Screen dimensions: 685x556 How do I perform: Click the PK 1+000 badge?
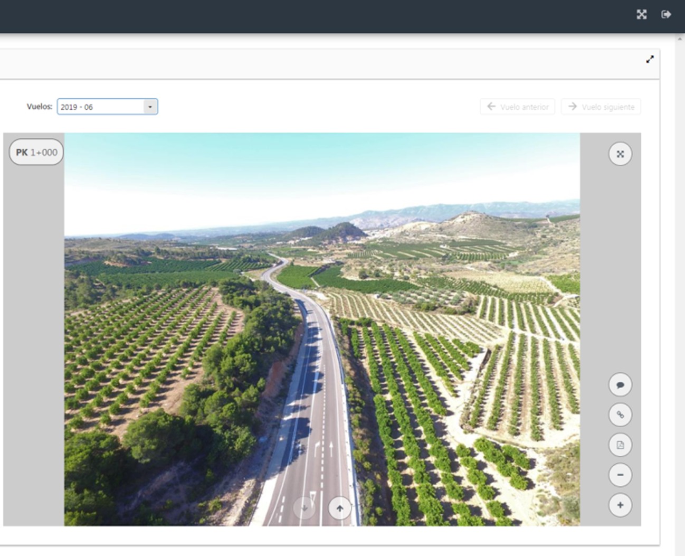click(36, 152)
